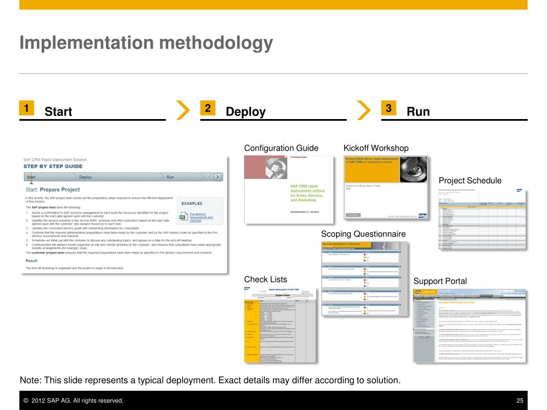The width and height of the screenshot is (547, 410).
Task: Click the Scoping Questionnaire label
Action: 363,234
